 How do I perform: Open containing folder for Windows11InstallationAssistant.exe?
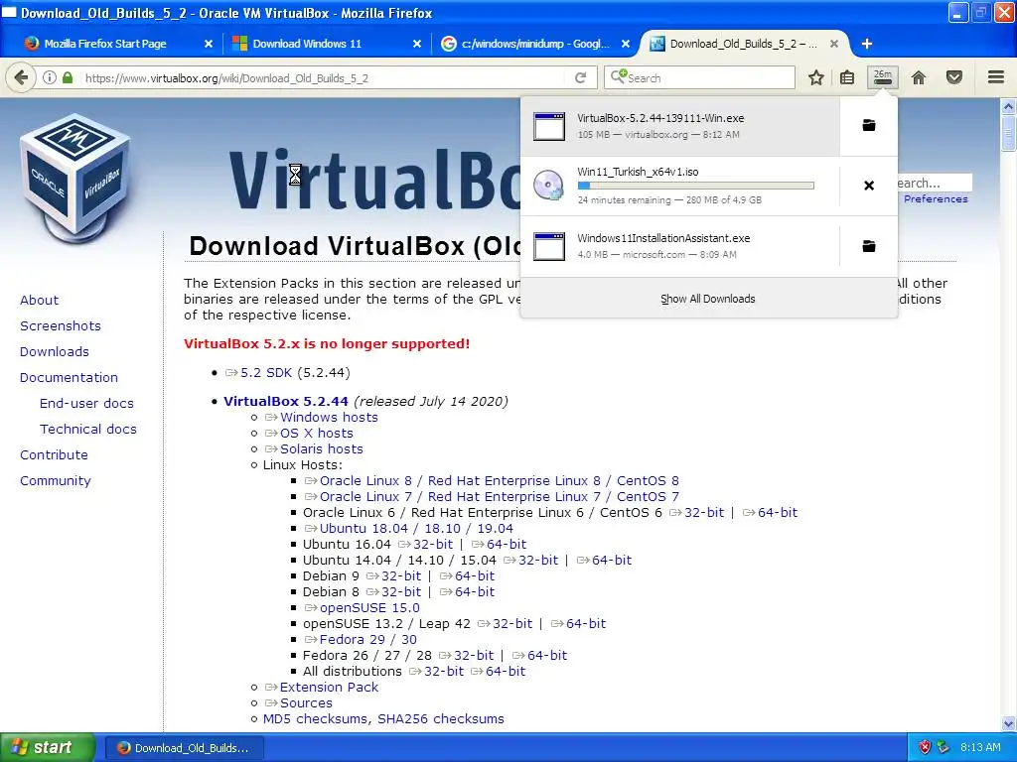tap(869, 246)
